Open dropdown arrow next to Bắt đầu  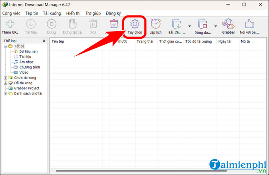pyautogui.click(x=190, y=26)
